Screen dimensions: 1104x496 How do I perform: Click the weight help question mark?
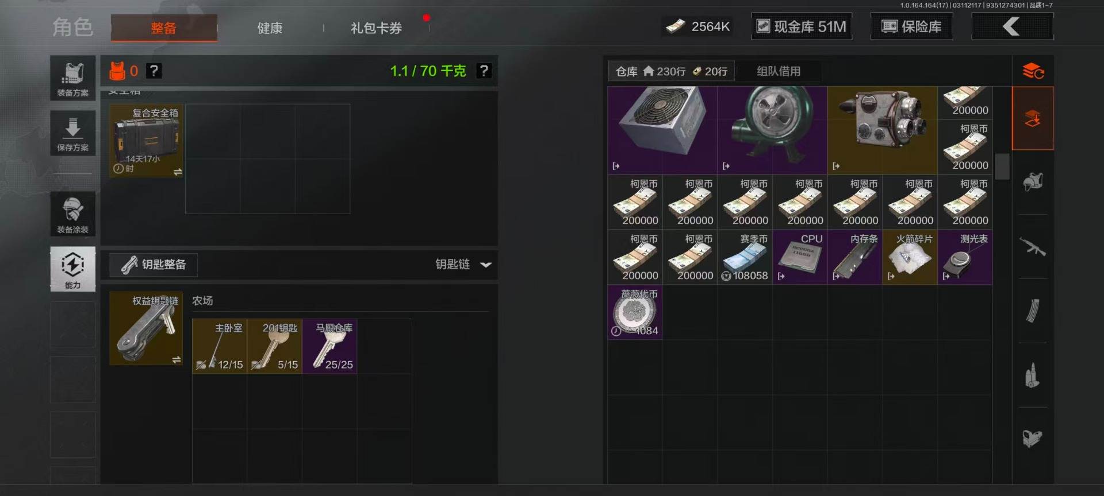[x=484, y=71]
